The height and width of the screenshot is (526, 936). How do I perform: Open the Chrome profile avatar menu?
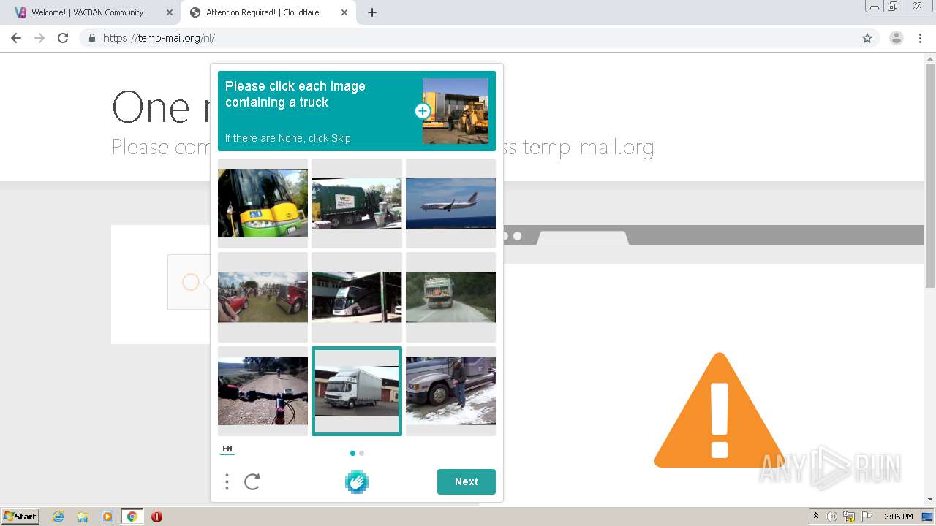point(897,38)
